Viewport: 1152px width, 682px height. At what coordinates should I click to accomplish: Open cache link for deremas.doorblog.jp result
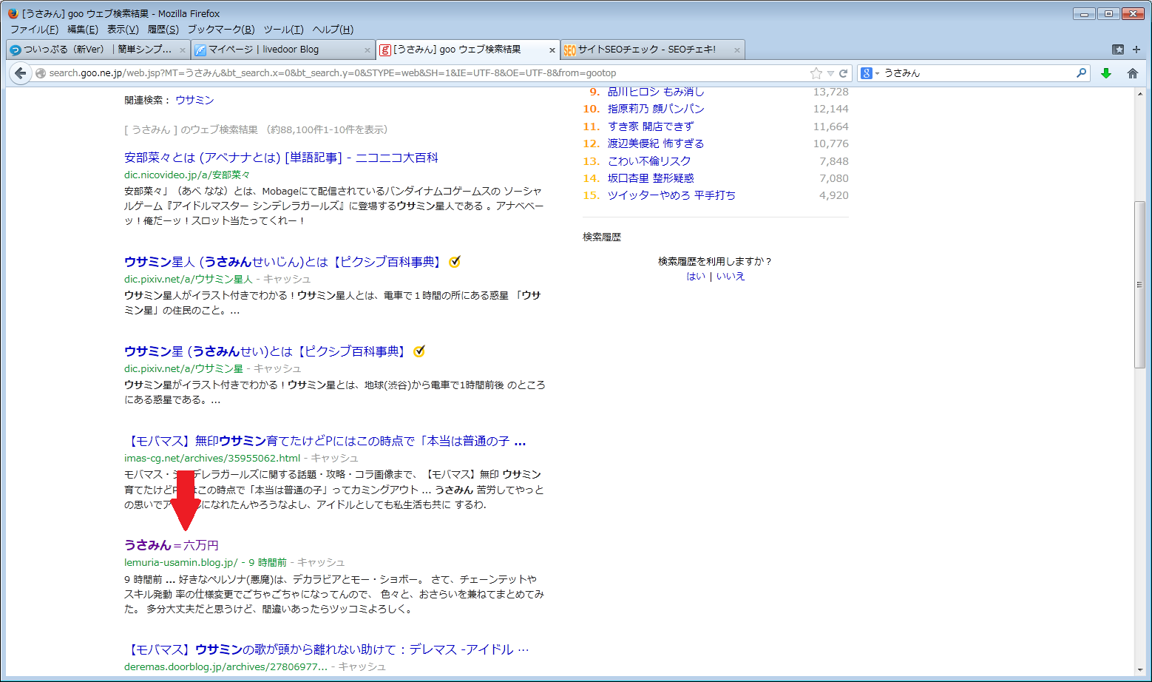coord(362,666)
